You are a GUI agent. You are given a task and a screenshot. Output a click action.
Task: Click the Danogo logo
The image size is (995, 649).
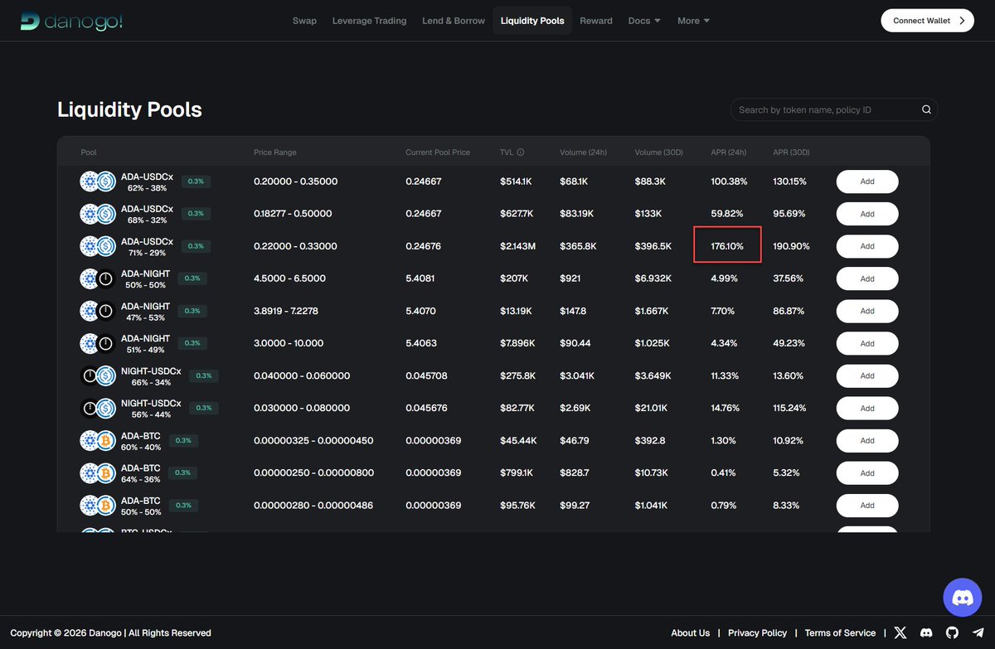coord(70,20)
